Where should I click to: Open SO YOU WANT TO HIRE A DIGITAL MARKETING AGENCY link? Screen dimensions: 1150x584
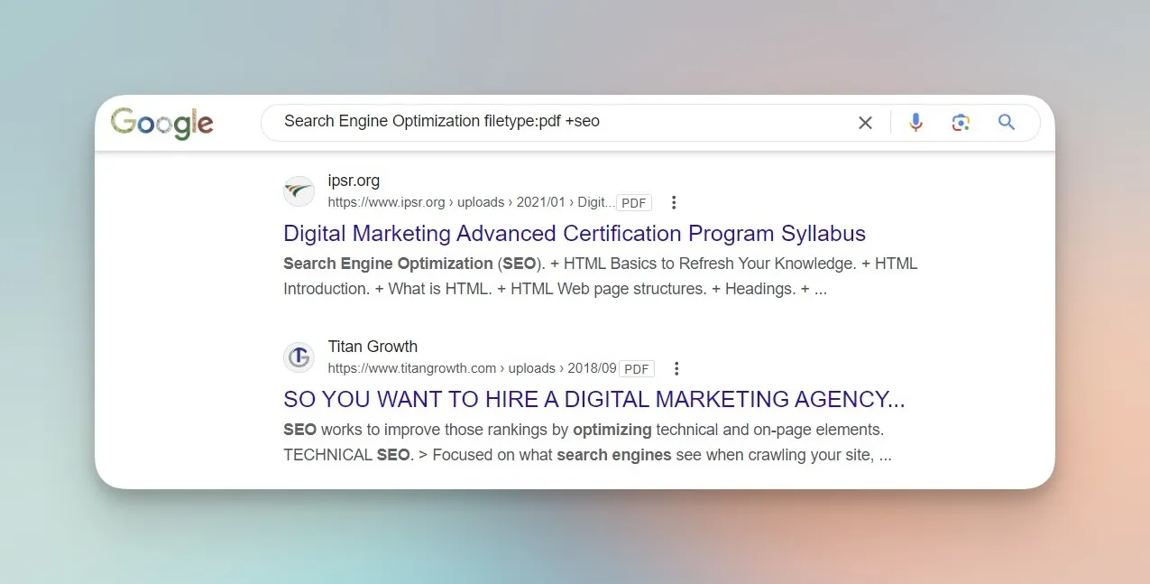tap(594, 399)
